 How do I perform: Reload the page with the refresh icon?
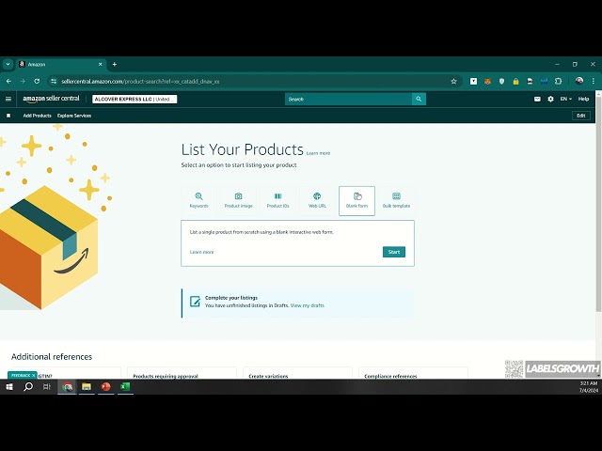pyautogui.click(x=37, y=82)
